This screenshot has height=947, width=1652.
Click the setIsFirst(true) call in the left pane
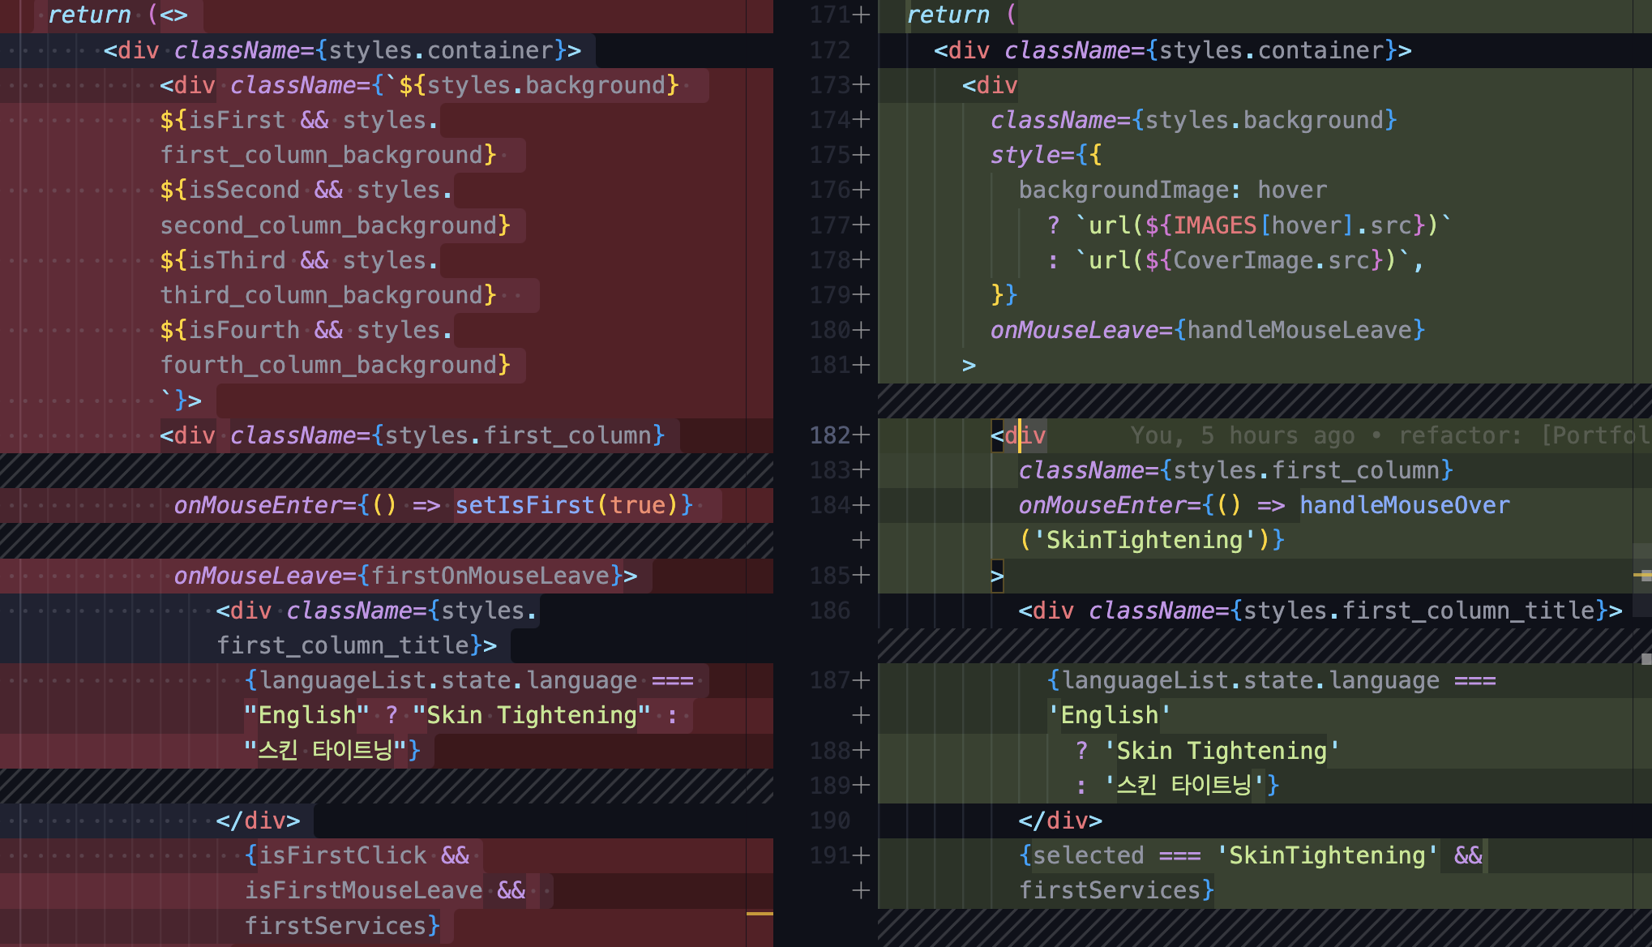[x=566, y=505]
